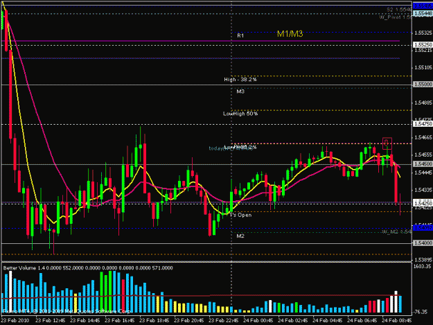Click the white price label 1.54250

(423, 203)
